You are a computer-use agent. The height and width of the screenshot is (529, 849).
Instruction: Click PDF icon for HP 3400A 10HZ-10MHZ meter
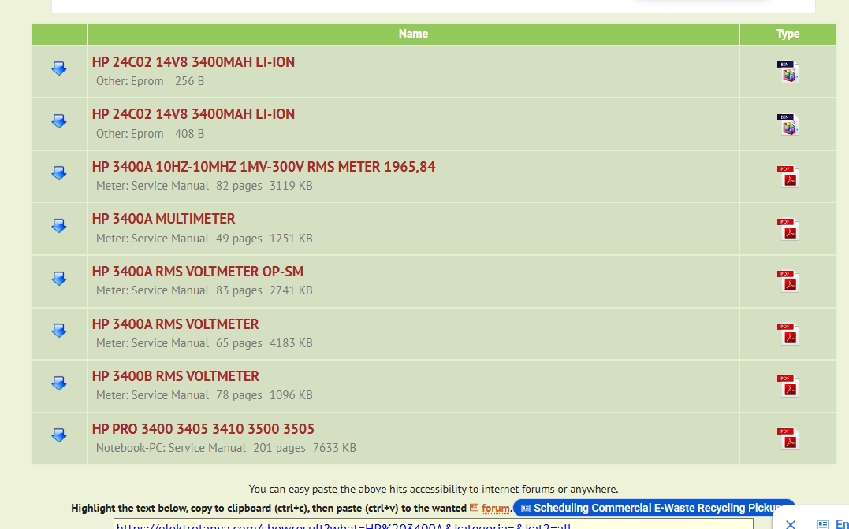pyautogui.click(x=788, y=176)
